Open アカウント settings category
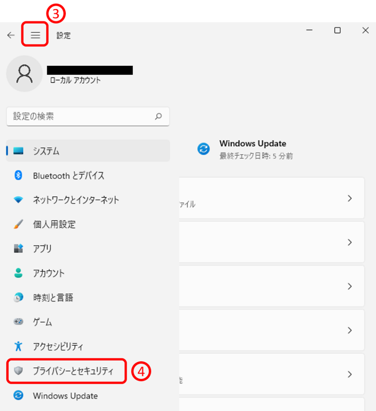 tap(88, 273)
